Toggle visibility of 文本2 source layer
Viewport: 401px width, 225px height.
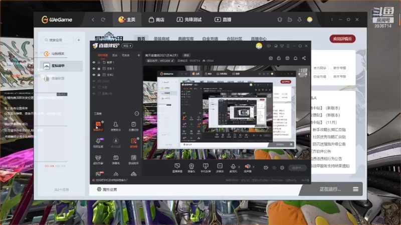point(94,74)
